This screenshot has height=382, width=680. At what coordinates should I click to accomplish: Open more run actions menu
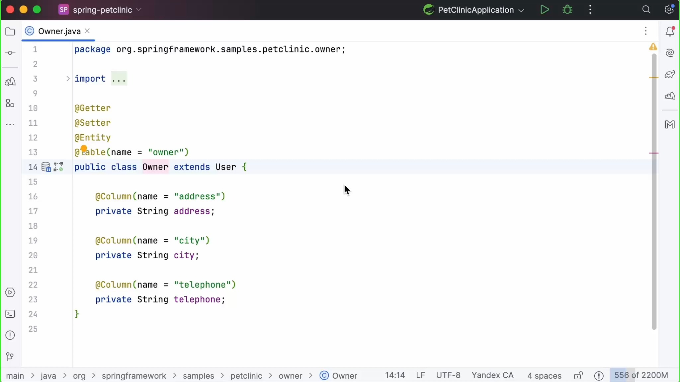(x=590, y=10)
